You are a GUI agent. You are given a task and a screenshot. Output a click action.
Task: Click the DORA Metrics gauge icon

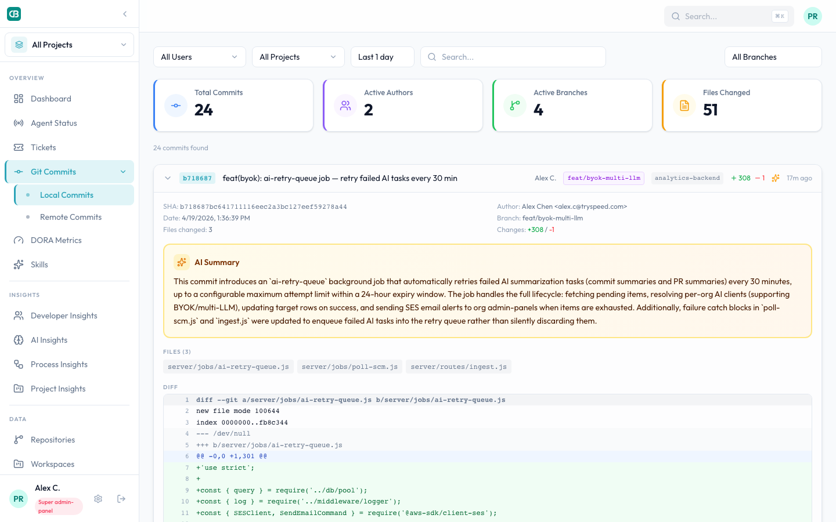click(19, 240)
